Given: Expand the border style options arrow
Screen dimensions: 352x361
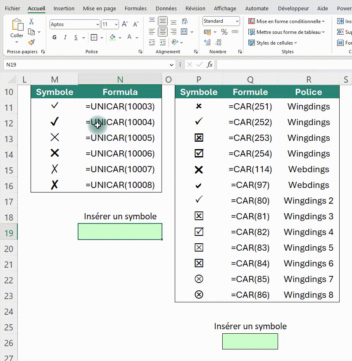Looking at the screenshot, I should (102, 37).
